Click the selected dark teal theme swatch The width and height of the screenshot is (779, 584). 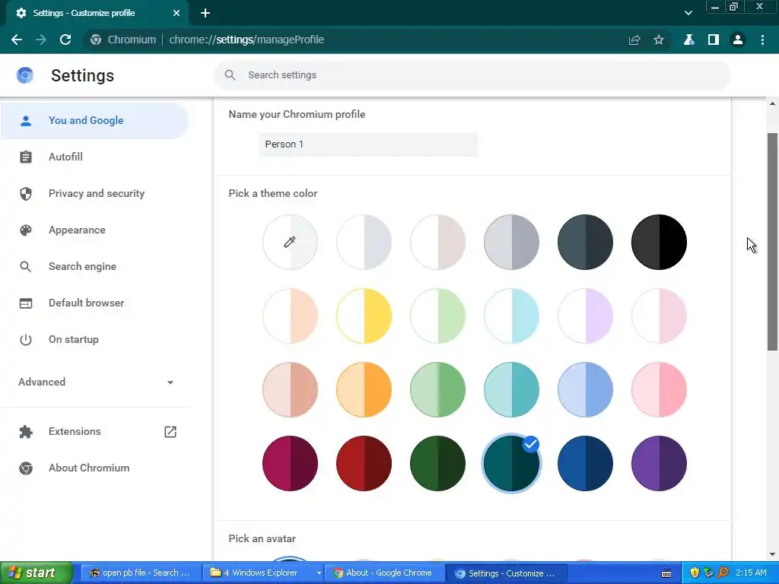click(x=511, y=463)
